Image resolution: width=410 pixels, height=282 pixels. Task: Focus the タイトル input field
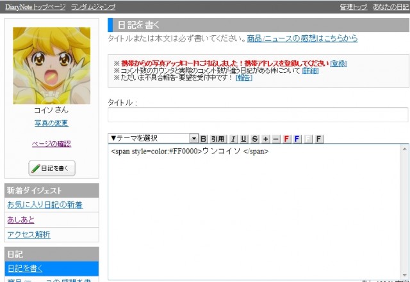(258, 115)
